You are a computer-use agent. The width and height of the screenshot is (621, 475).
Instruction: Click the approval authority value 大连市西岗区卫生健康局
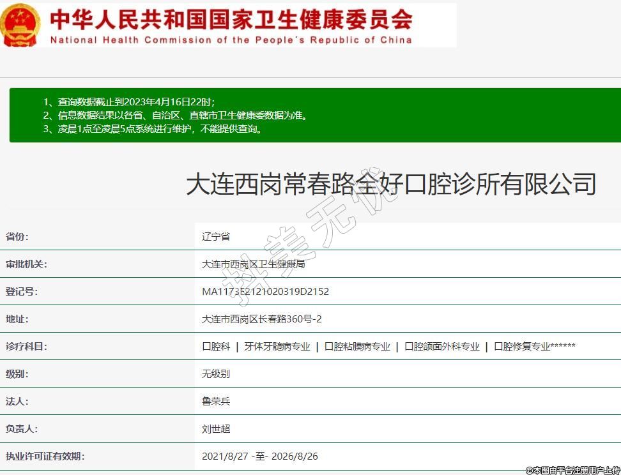tap(253, 264)
